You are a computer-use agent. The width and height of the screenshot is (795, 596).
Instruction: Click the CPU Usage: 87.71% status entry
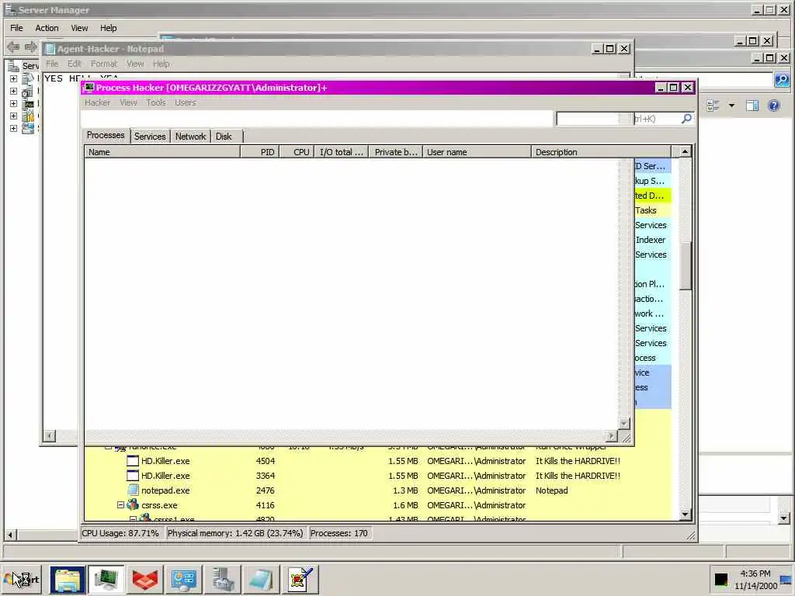(x=120, y=533)
